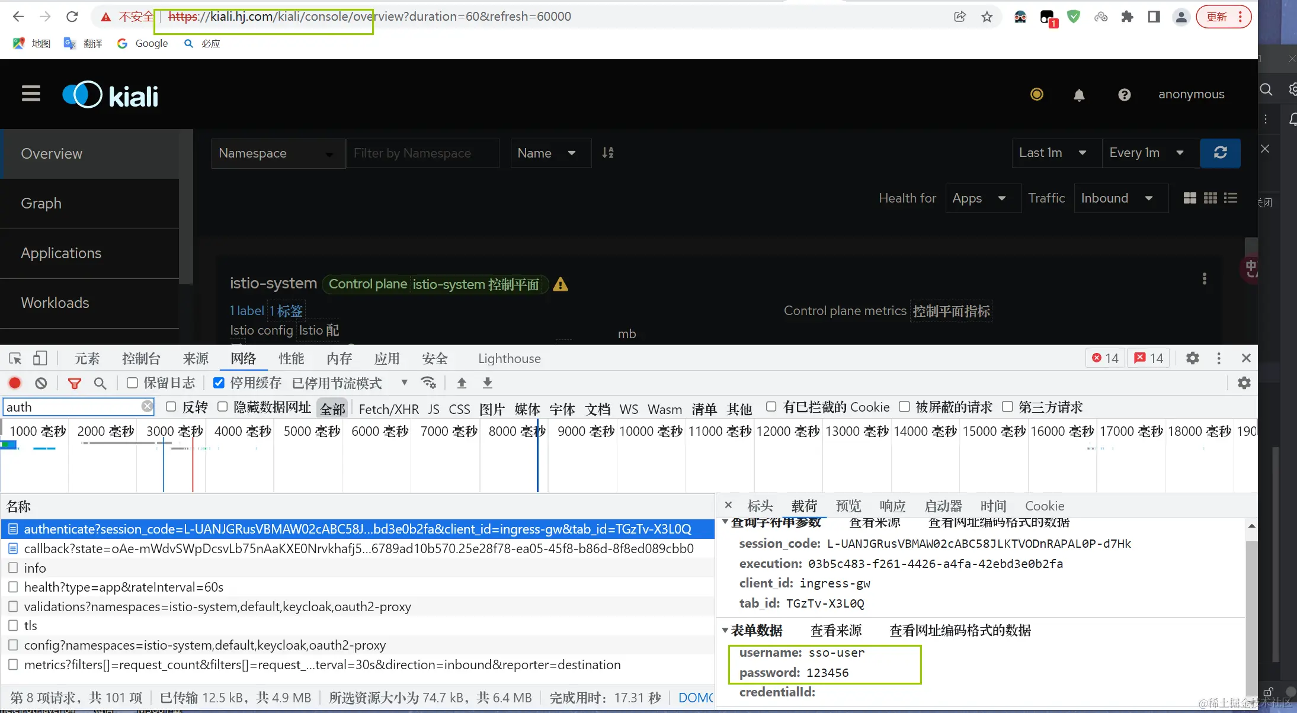Clear the network log with the block icon
1297x713 pixels.
point(41,383)
